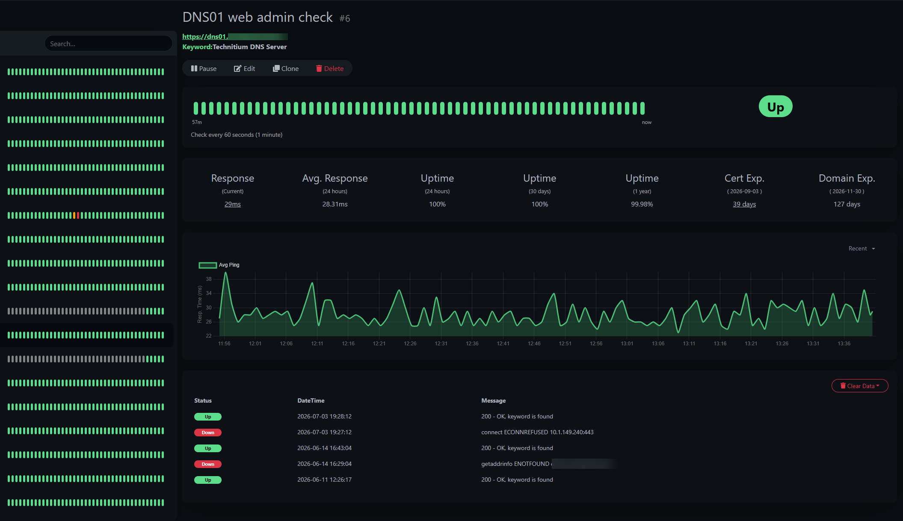Screen dimensions: 903x521
Task: Click the Keyword: Technitium DNS Server text
Action: pos(234,47)
